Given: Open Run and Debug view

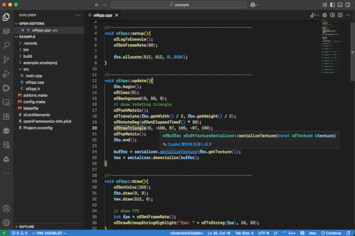Looking at the screenshot, I should click(6, 74).
